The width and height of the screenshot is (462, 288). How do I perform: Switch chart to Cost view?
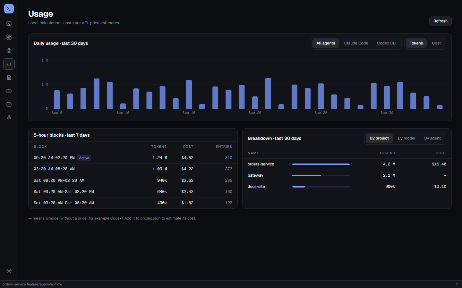[436, 43]
